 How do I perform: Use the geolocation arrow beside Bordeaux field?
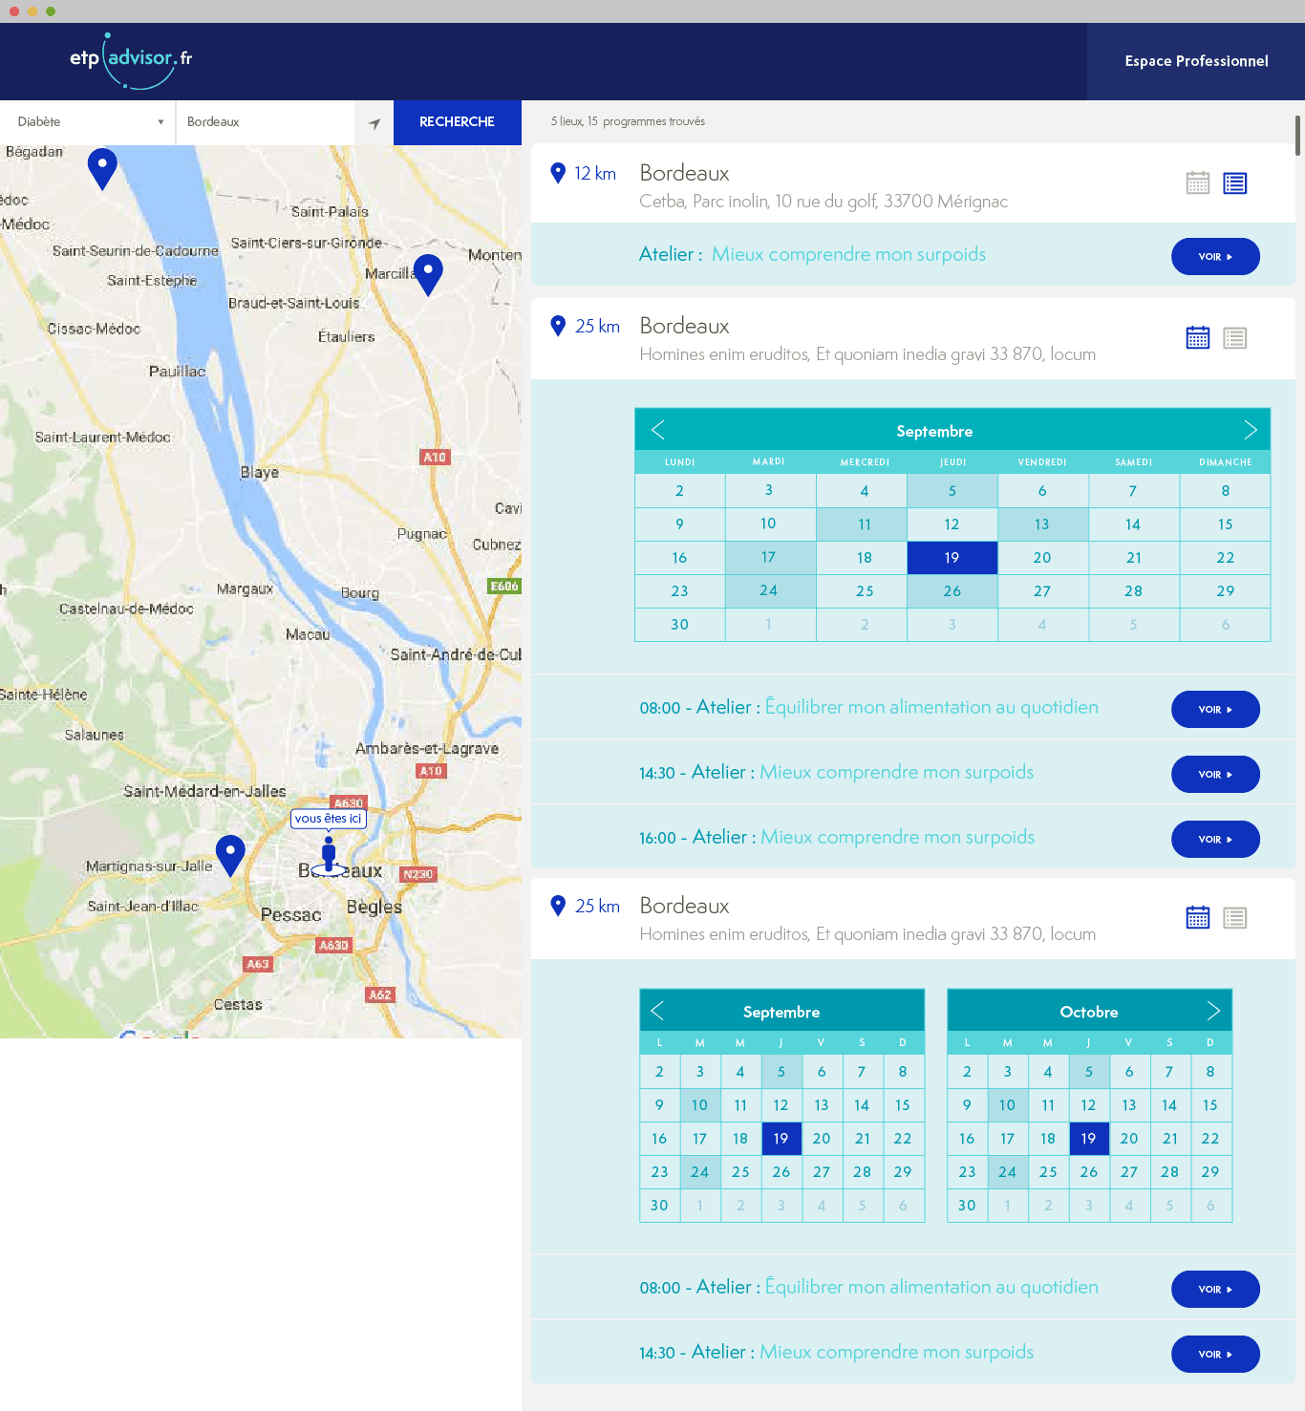[x=374, y=123]
